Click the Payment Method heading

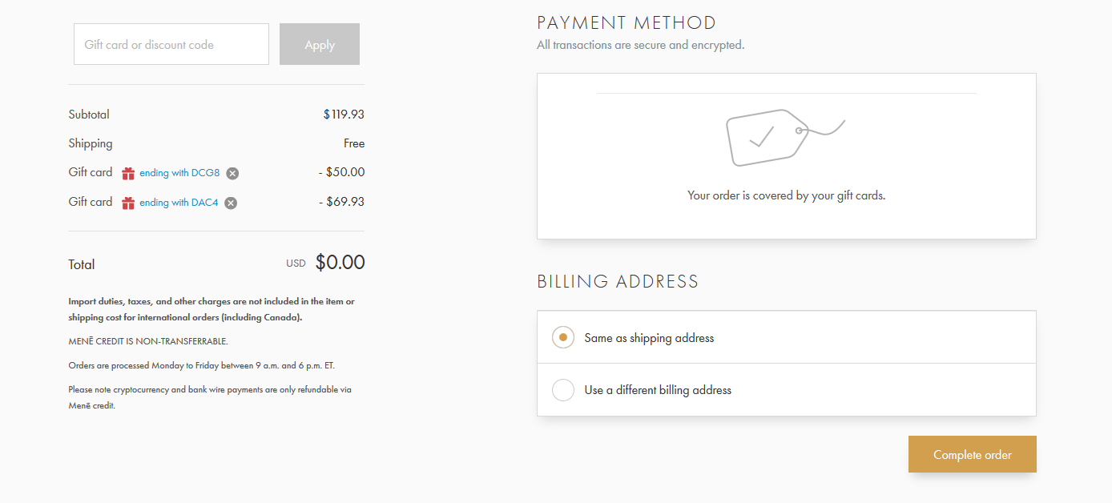tap(627, 22)
